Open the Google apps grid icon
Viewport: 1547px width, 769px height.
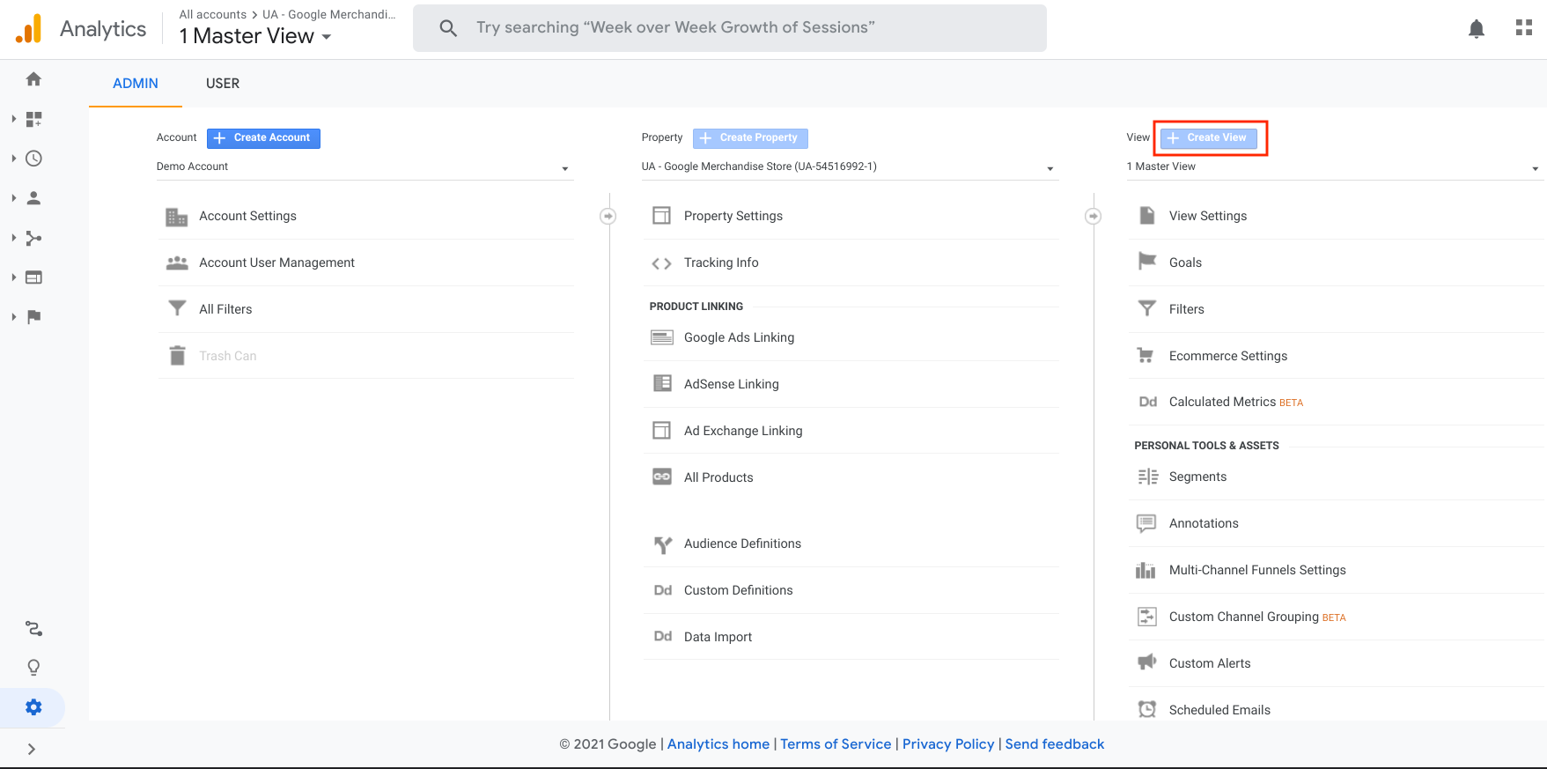coord(1524,28)
